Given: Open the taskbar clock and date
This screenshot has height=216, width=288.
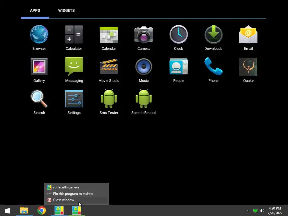Looking at the screenshot, I should [275, 211].
